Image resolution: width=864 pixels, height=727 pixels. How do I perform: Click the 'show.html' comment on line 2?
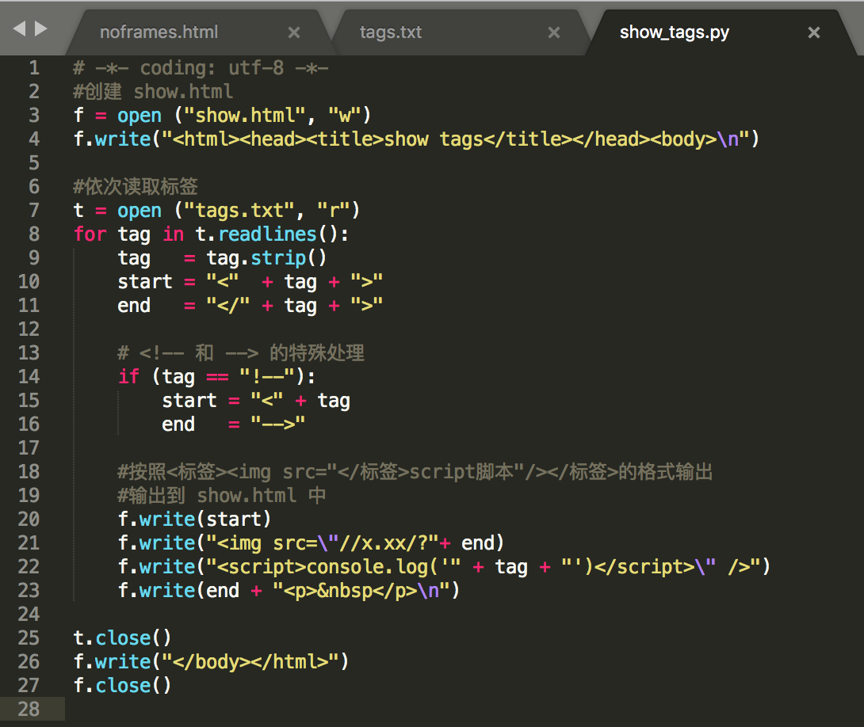pos(183,91)
